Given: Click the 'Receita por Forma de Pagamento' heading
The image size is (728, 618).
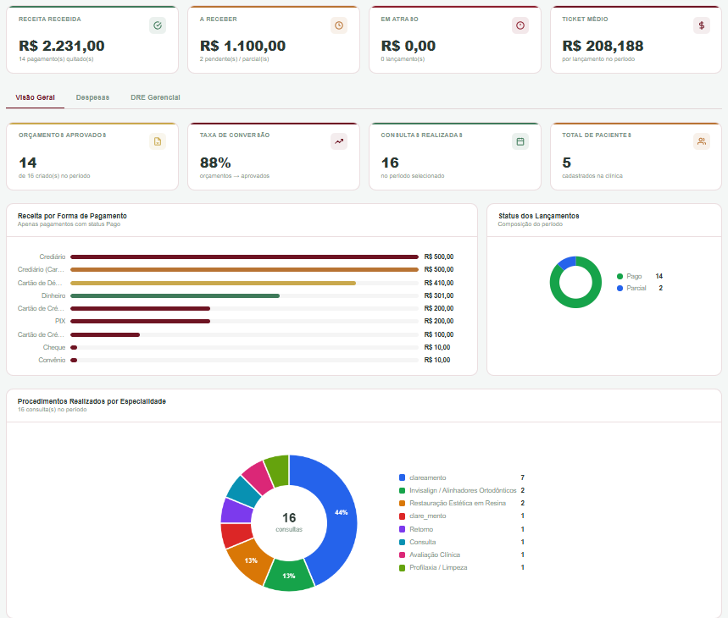Looking at the screenshot, I should click(72, 216).
